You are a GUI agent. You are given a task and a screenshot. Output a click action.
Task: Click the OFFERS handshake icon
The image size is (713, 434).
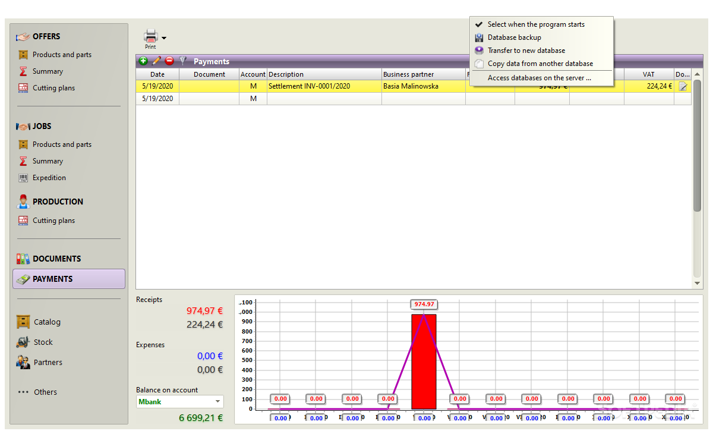coord(23,36)
